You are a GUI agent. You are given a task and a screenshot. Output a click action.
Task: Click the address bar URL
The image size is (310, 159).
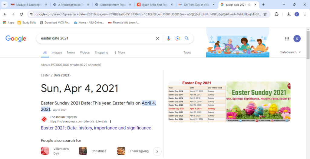(x=148, y=14)
